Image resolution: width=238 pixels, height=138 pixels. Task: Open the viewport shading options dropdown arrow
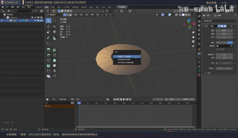192,15
